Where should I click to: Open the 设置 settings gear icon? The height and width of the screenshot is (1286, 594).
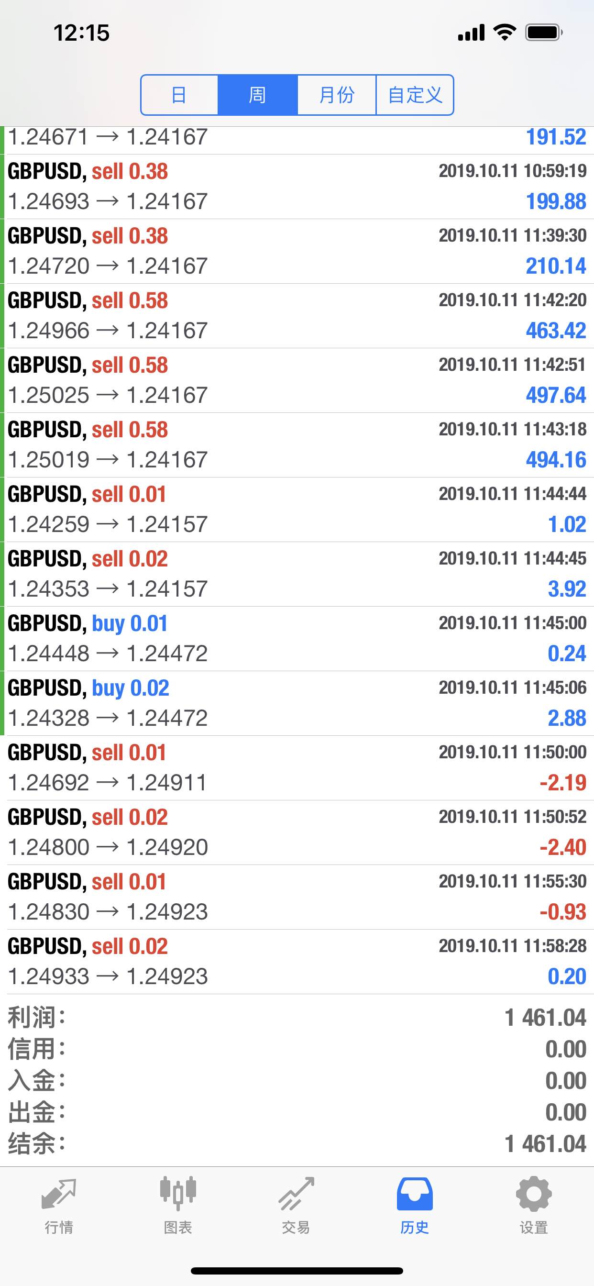coord(534,1194)
